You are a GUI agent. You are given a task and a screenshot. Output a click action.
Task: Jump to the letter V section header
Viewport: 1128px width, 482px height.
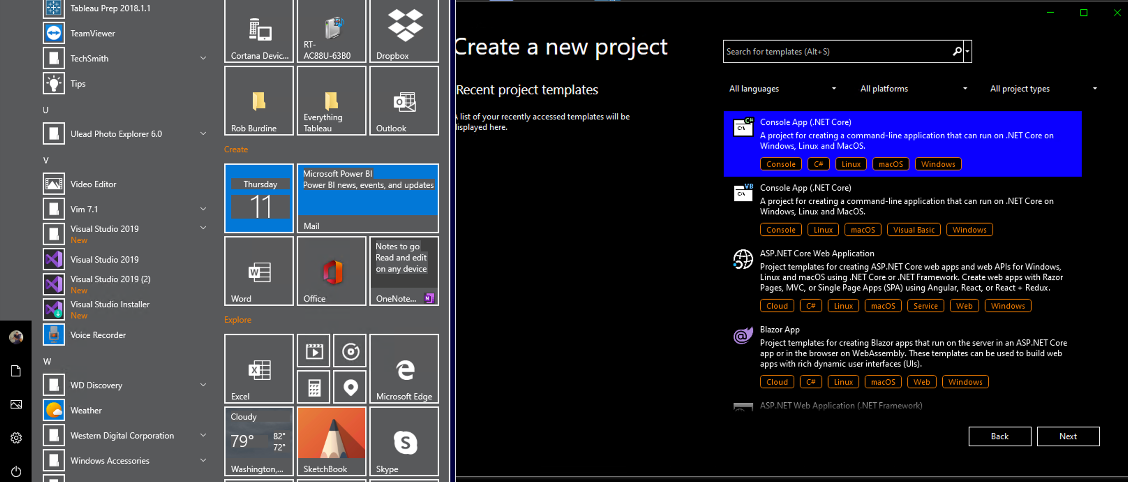[x=45, y=160]
